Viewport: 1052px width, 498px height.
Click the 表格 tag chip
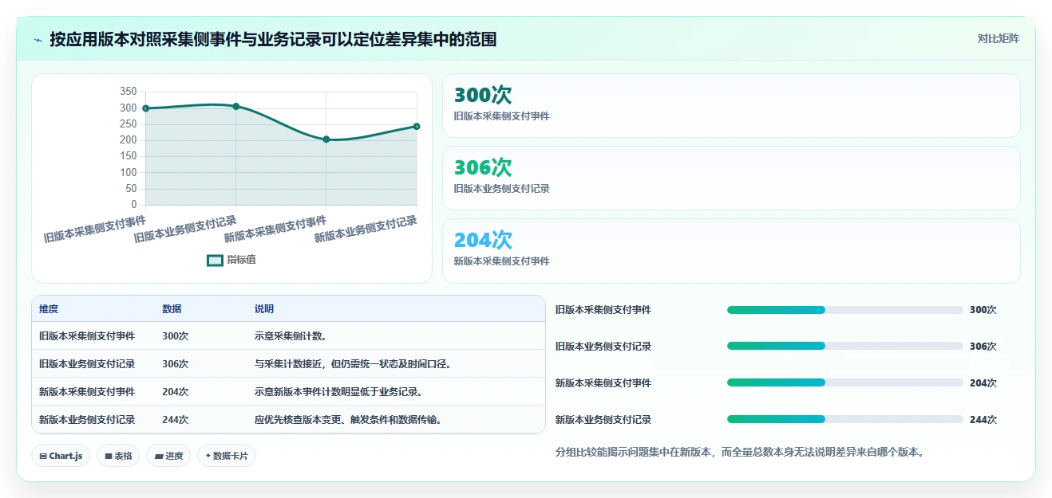tap(119, 456)
